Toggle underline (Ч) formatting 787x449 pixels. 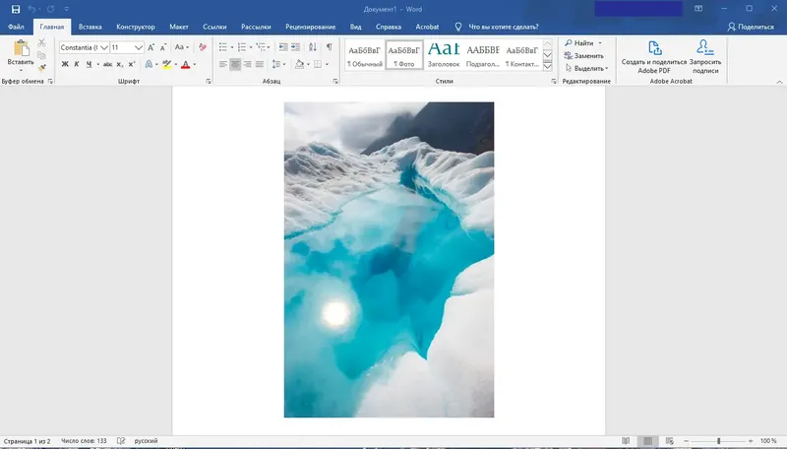coord(89,64)
